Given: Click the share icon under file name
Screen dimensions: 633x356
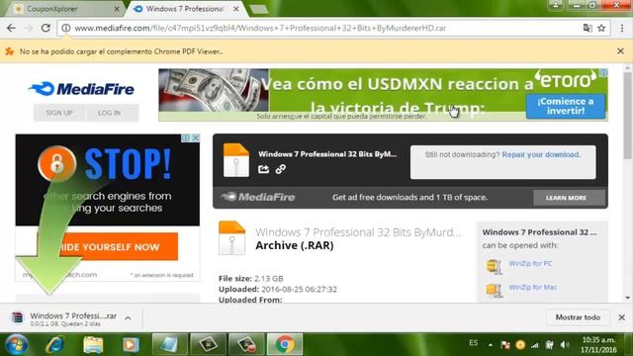Looking at the screenshot, I should pyautogui.click(x=264, y=169).
